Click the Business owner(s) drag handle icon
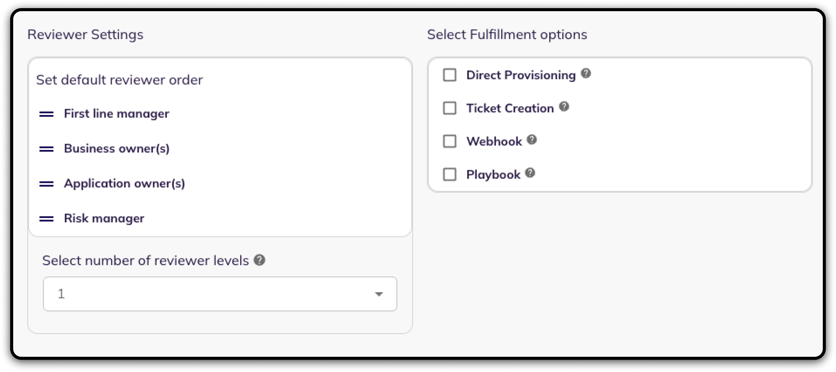The height and width of the screenshot is (372, 836). tap(46, 149)
